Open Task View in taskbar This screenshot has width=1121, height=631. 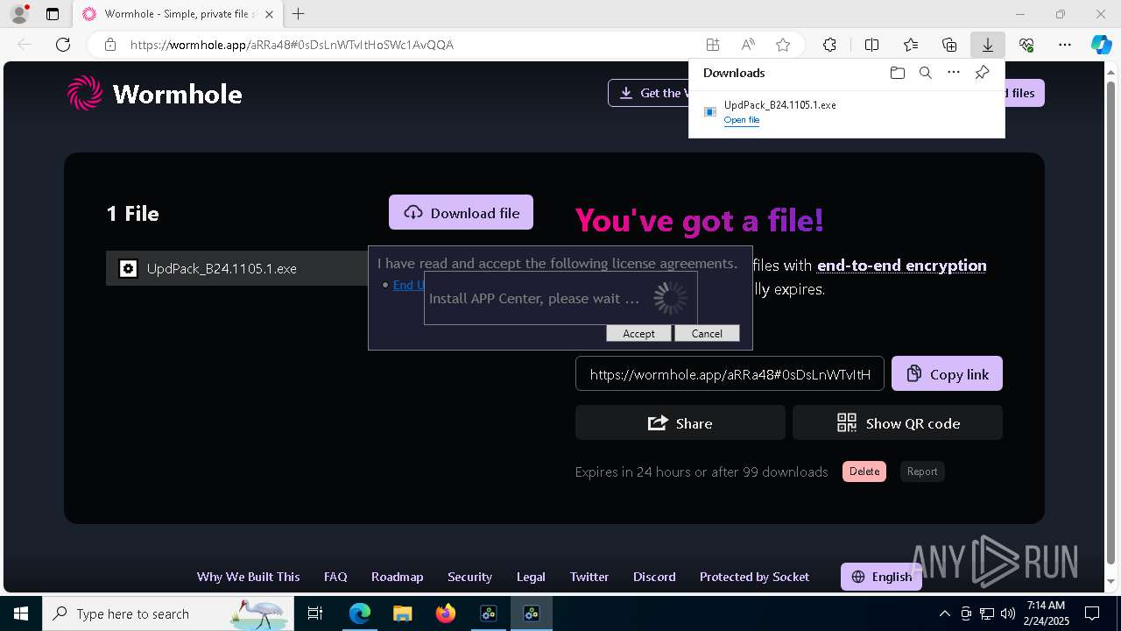[x=315, y=613]
